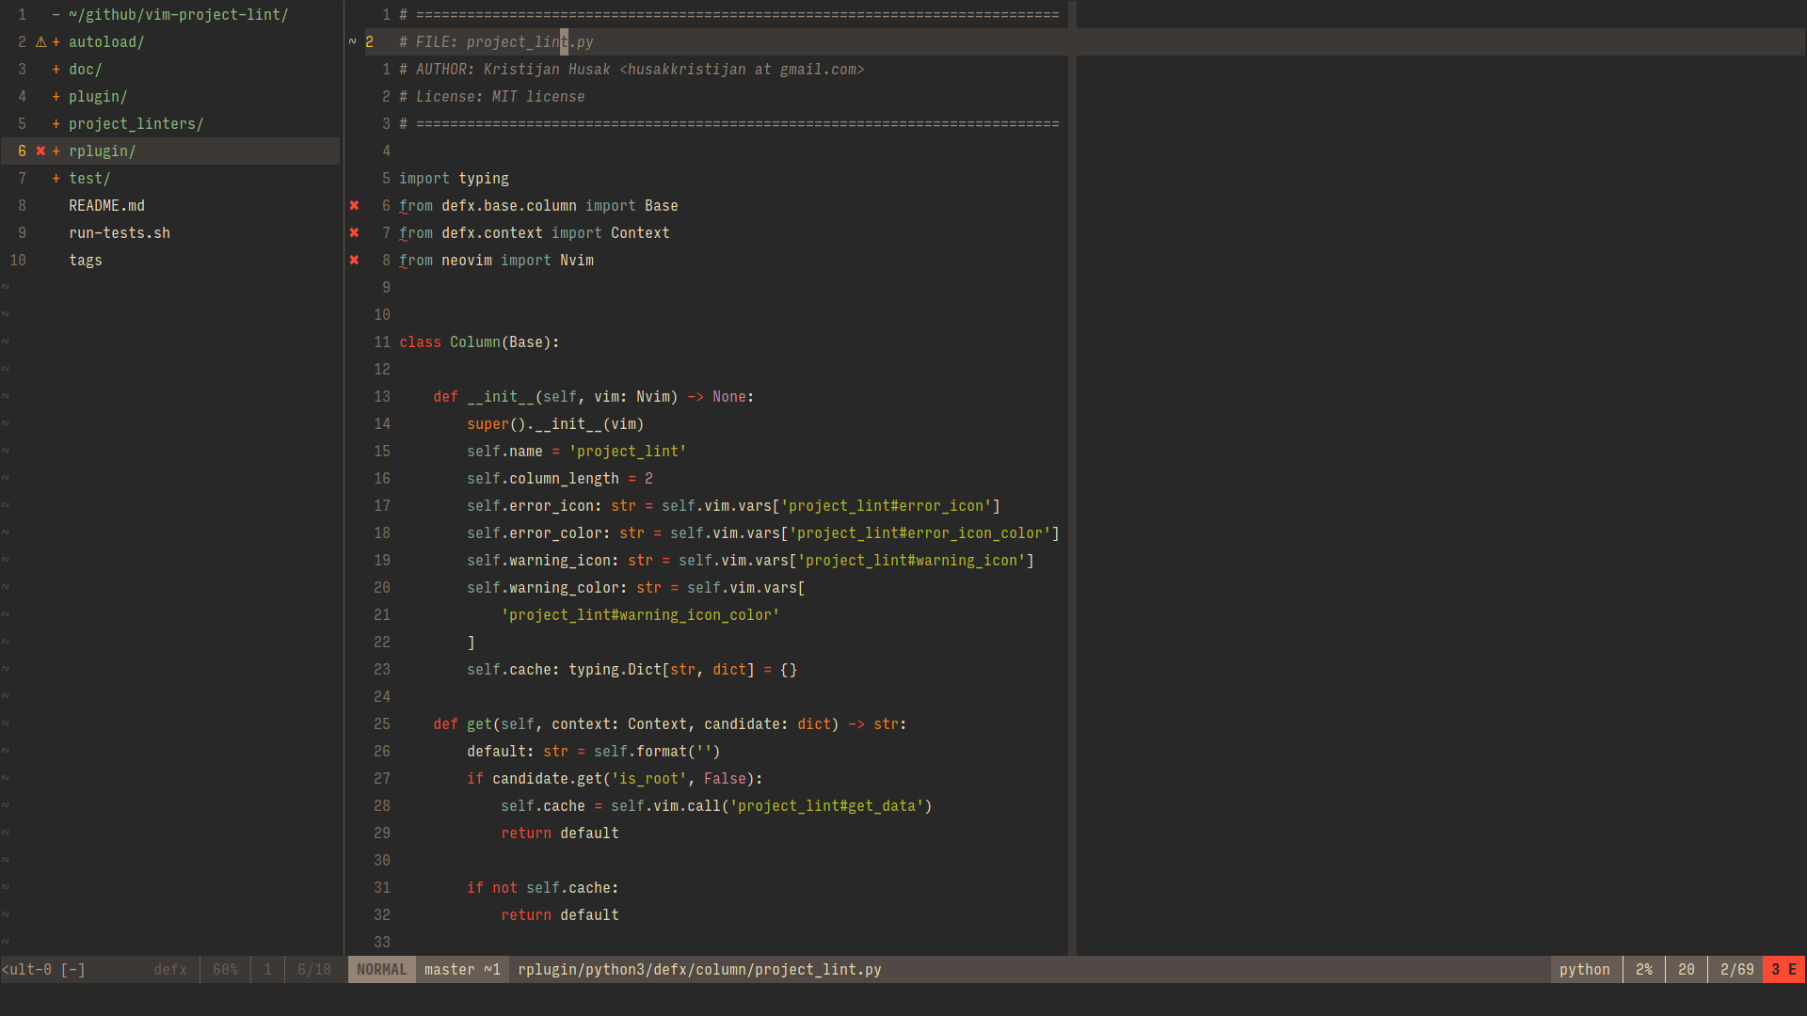
Task: Select the test/ directory name
Action: (x=89, y=179)
